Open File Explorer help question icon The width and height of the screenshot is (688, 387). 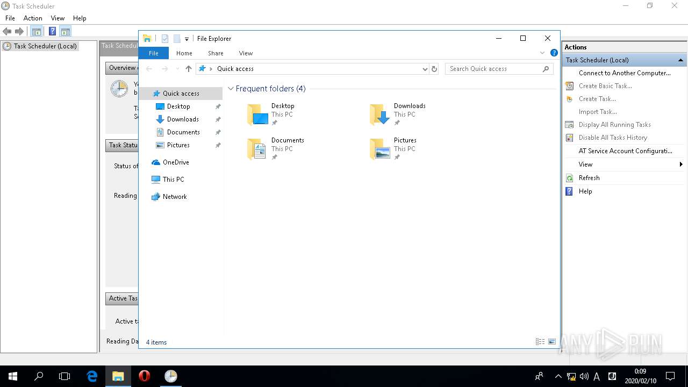[x=554, y=53]
